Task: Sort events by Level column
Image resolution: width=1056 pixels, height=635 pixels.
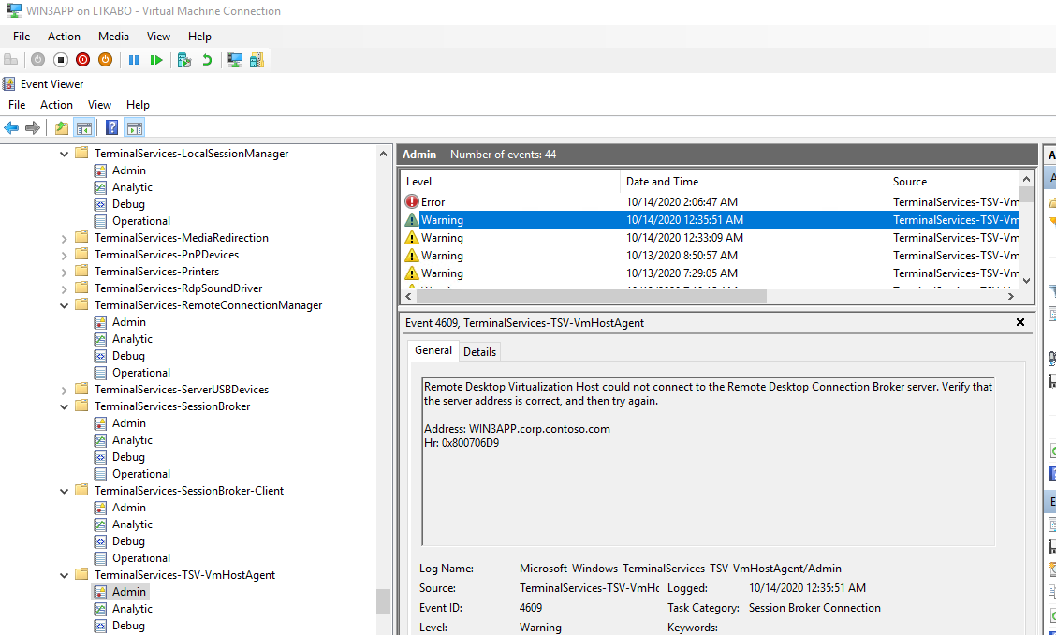Action: (510, 182)
